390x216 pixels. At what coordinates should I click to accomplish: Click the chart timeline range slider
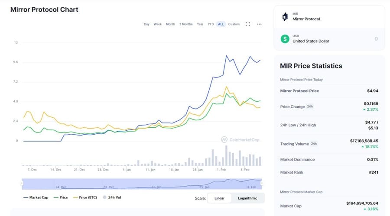142,184
